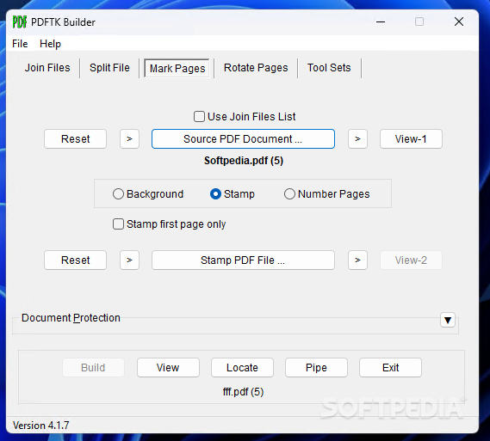Click Reset next to Source PDF Document
This screenshot has height=441, width=490.
75,138
